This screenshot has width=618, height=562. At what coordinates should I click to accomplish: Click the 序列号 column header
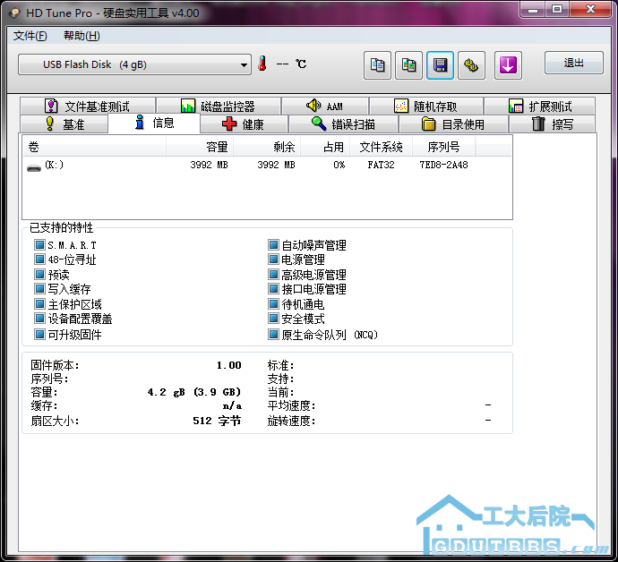[444, 147]
